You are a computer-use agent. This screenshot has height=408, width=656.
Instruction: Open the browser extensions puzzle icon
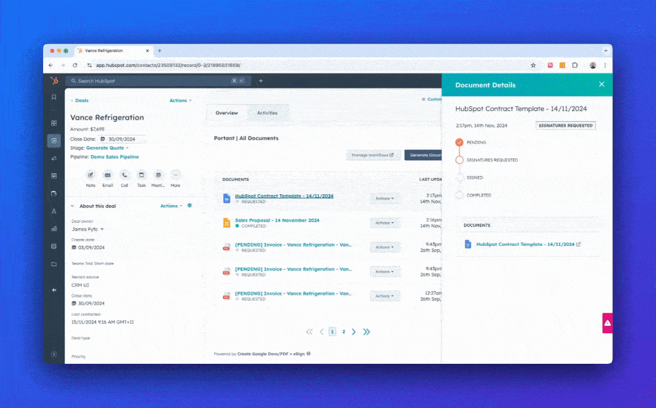(x=575, y=65)
